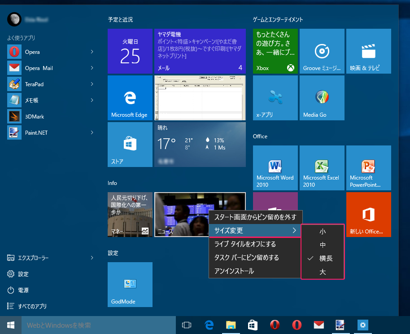Open the calendar tile showing 25
410x334 pixels.
coord(130,51)
